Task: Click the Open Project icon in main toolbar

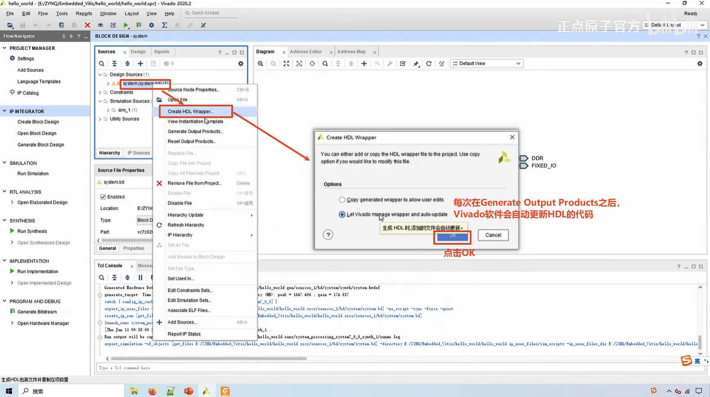Action: 10,25
